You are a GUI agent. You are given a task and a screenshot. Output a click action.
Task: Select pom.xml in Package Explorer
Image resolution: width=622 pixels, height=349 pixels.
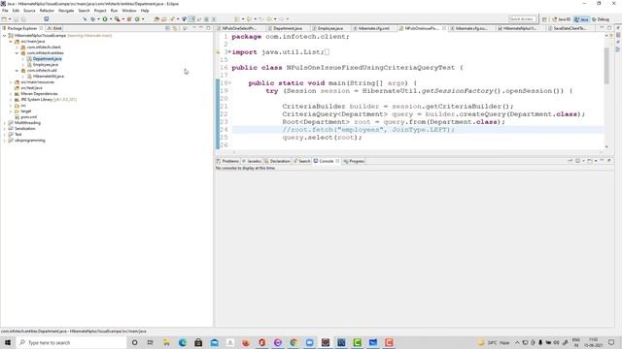28,117
